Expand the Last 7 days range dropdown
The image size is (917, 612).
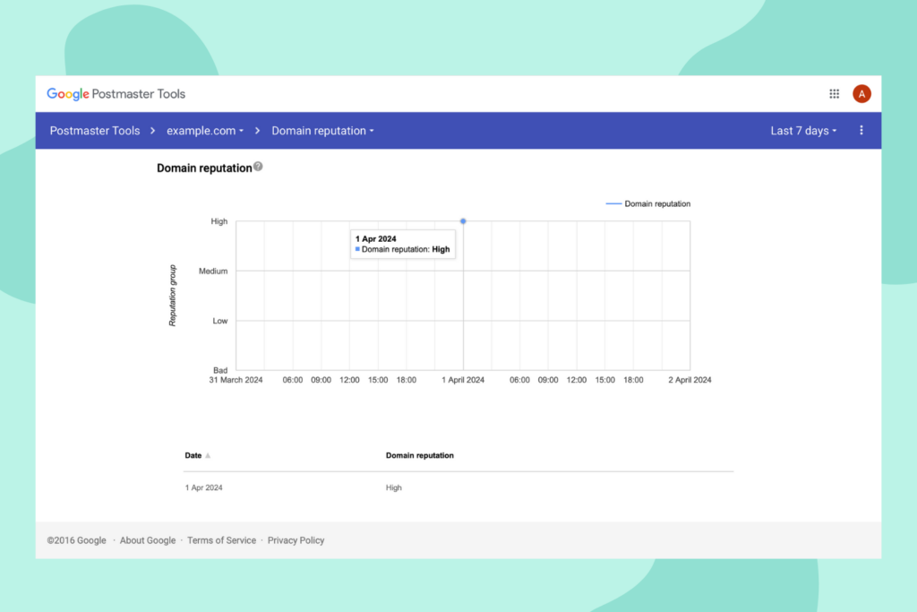(x=803, y=131)
